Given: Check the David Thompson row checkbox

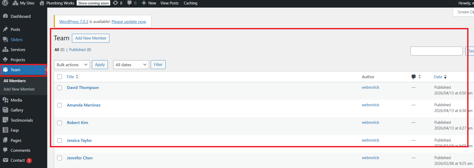Looking at the screenshot, I should click(60, 88).
